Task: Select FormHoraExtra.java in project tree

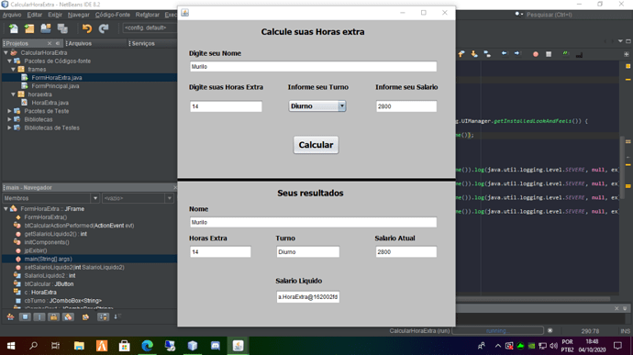Action: point(57,78)
